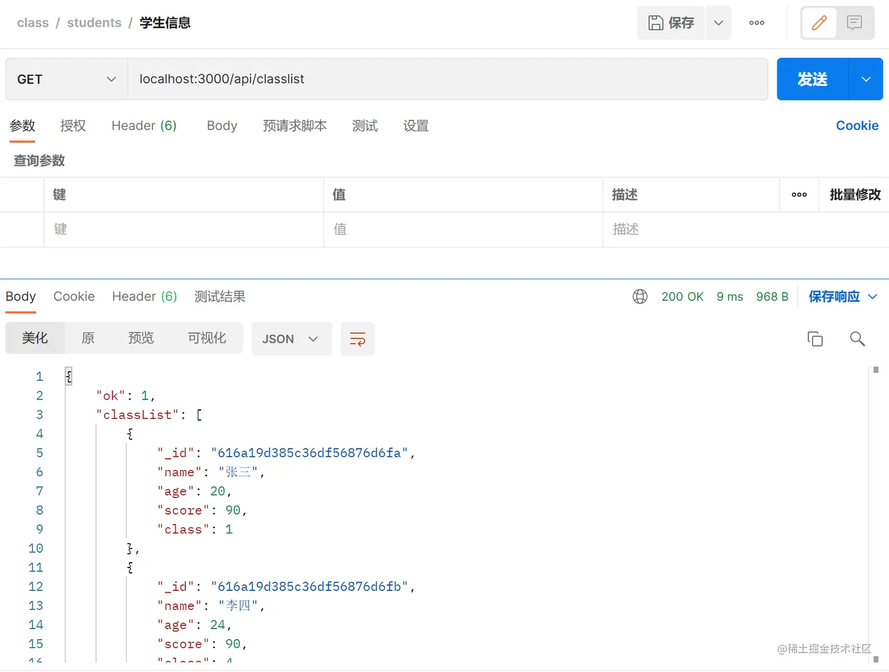Click the "classList" key in JSON

[137, 415]
